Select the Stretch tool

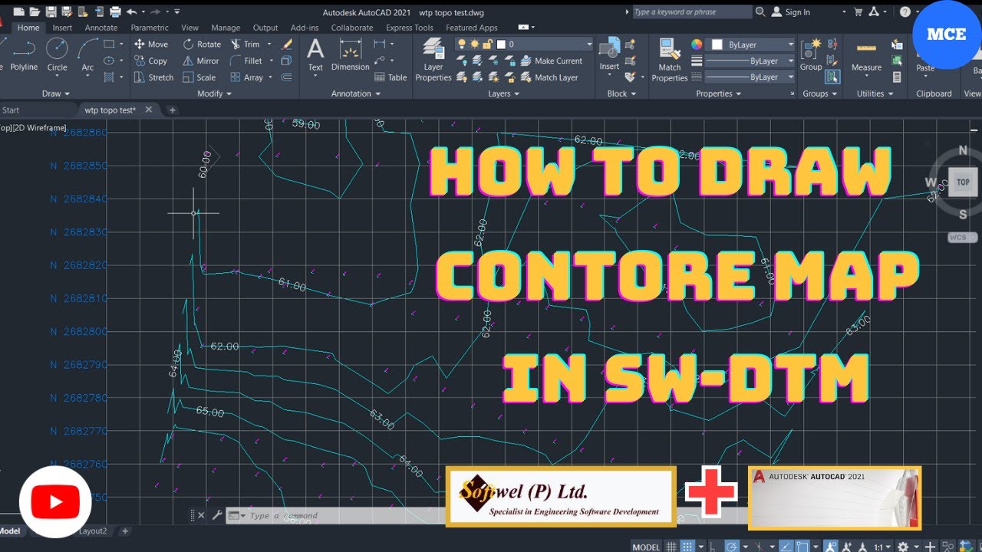153,77
